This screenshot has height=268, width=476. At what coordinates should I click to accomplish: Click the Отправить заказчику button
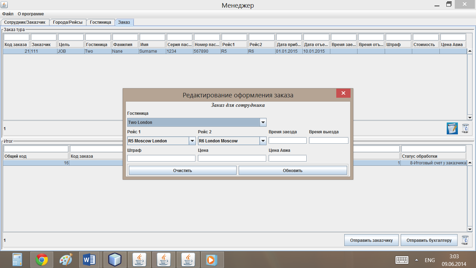pyautogui.click(x=371, y=240)
